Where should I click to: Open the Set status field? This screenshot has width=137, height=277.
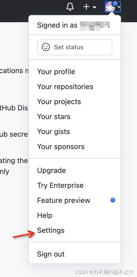tap(75, 47)
